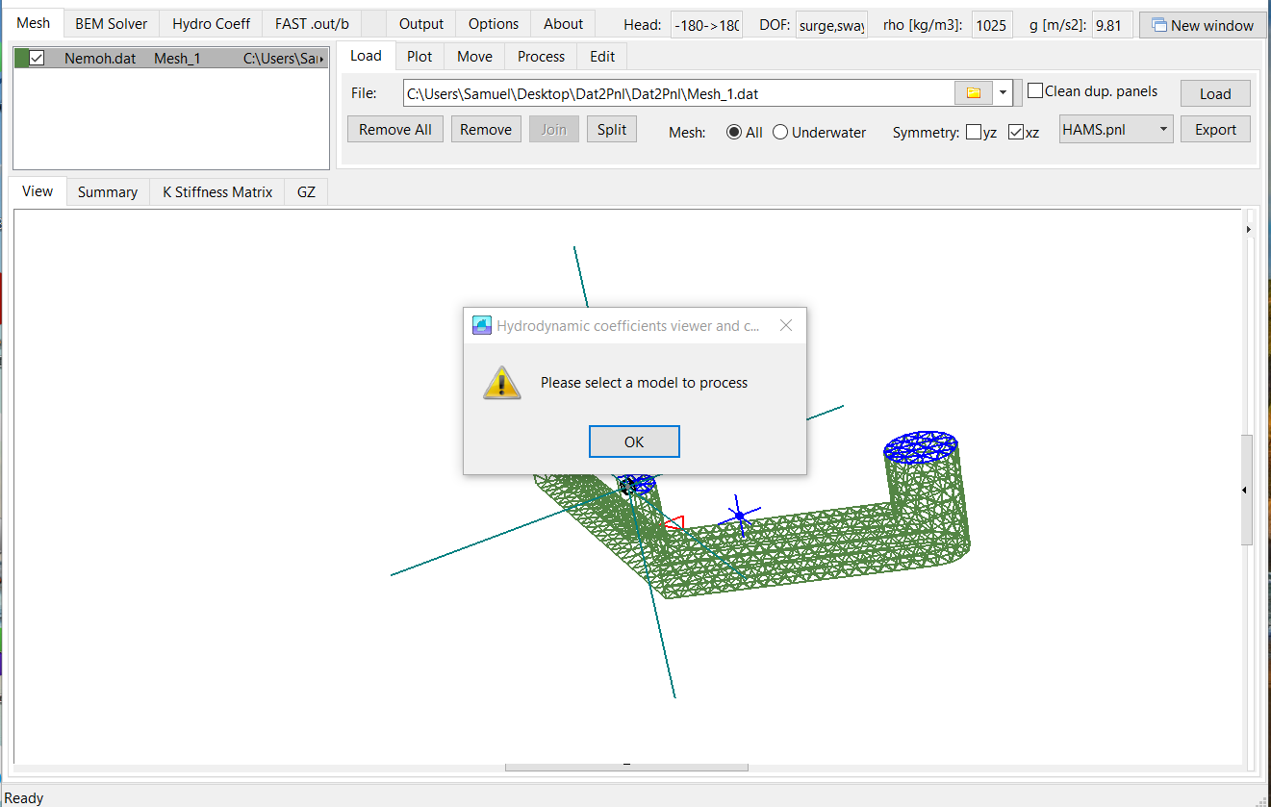Select the Underwater mesh radio button

(x=779, y=132)
